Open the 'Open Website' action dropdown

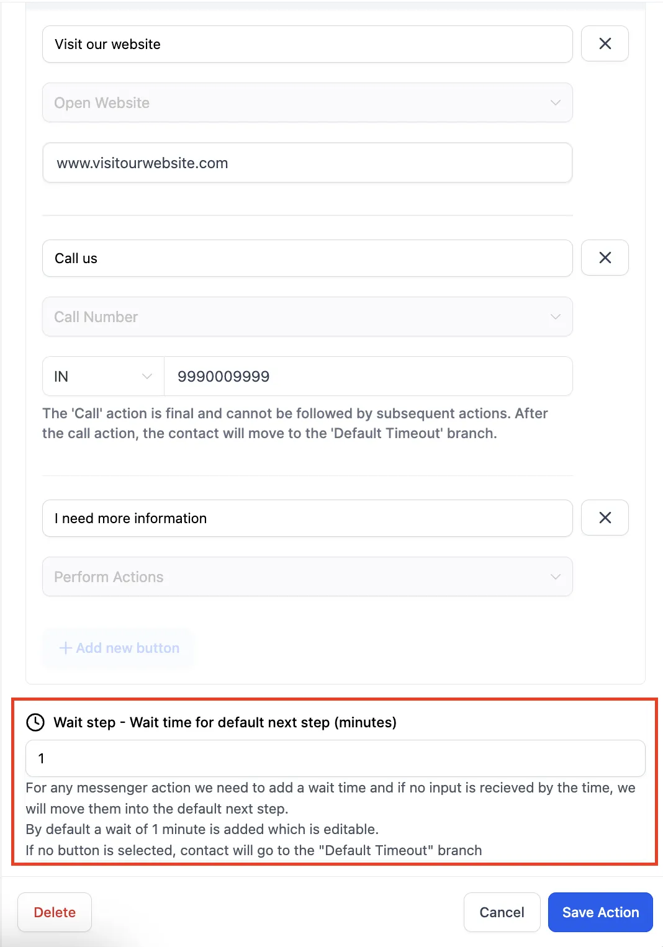(307, 103)
